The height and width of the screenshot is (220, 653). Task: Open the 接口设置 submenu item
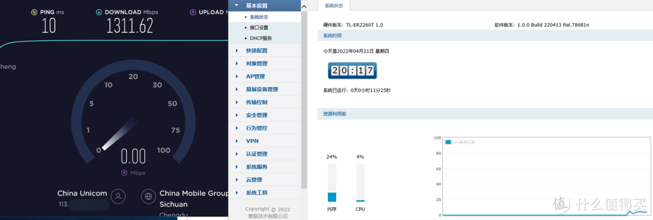coord(259,28)
